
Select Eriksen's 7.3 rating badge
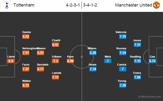coord(55,61)
